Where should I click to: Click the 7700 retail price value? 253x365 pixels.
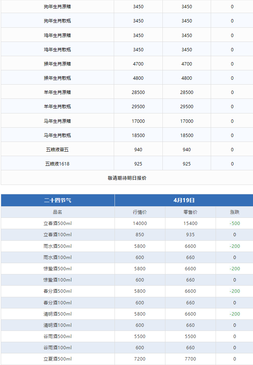coord(190,359)
